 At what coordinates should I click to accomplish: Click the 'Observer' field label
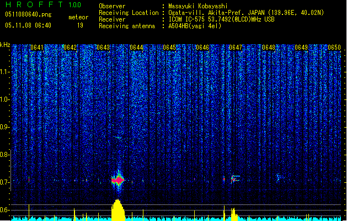point(112,6)
